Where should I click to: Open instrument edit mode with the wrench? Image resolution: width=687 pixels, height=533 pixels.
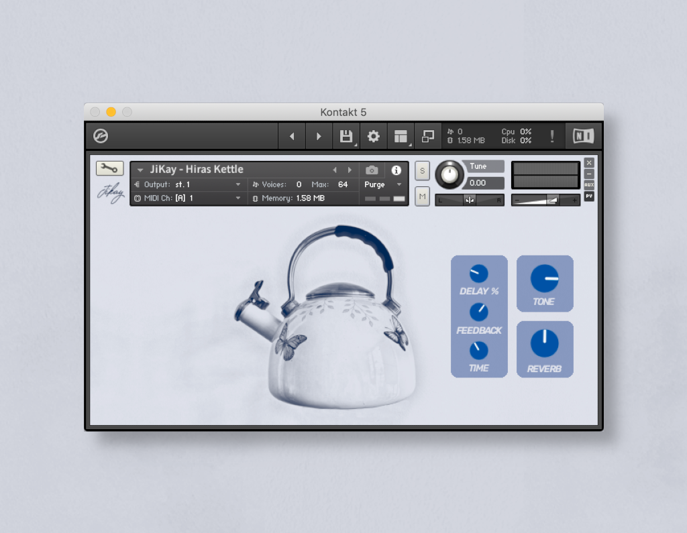(109, 168)
